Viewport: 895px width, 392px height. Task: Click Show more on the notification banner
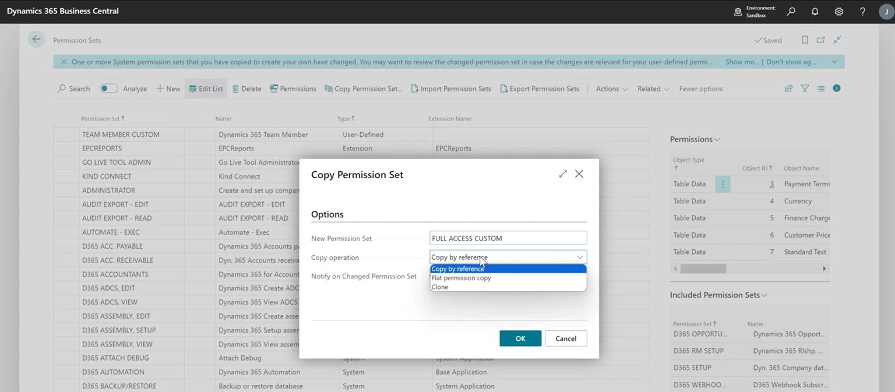point(741,61)
